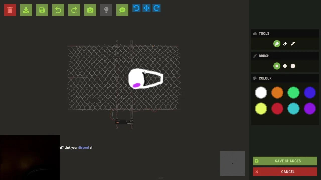Click the floppy disk save icon

point(42,10)
